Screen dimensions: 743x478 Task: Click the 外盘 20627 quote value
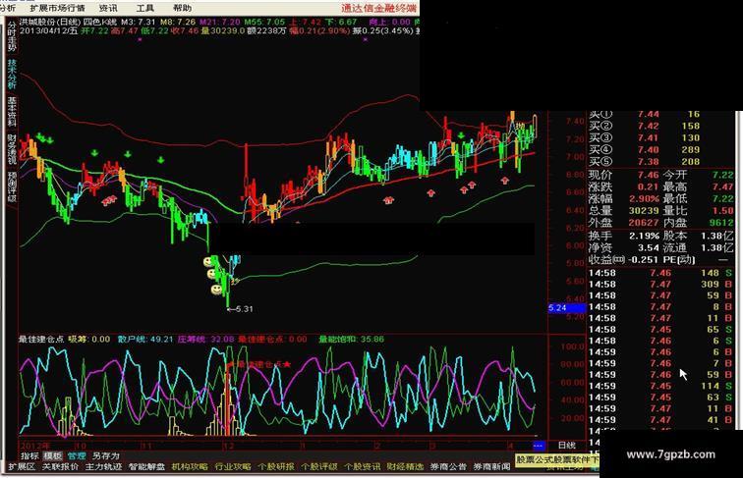[x=645, y=223]
